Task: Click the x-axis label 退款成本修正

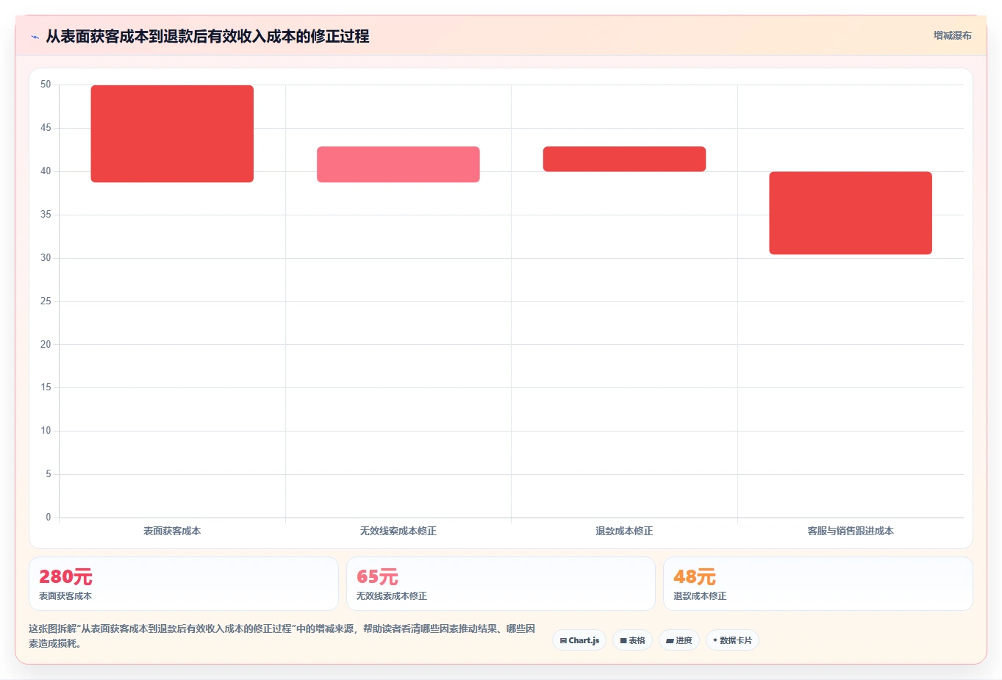Action: [624, 531]
